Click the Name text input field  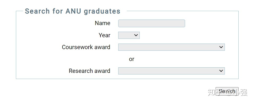click(152, 23)
